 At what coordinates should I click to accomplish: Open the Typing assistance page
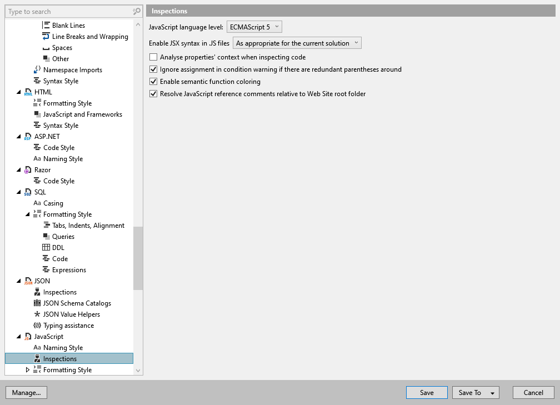click(68, 326)
